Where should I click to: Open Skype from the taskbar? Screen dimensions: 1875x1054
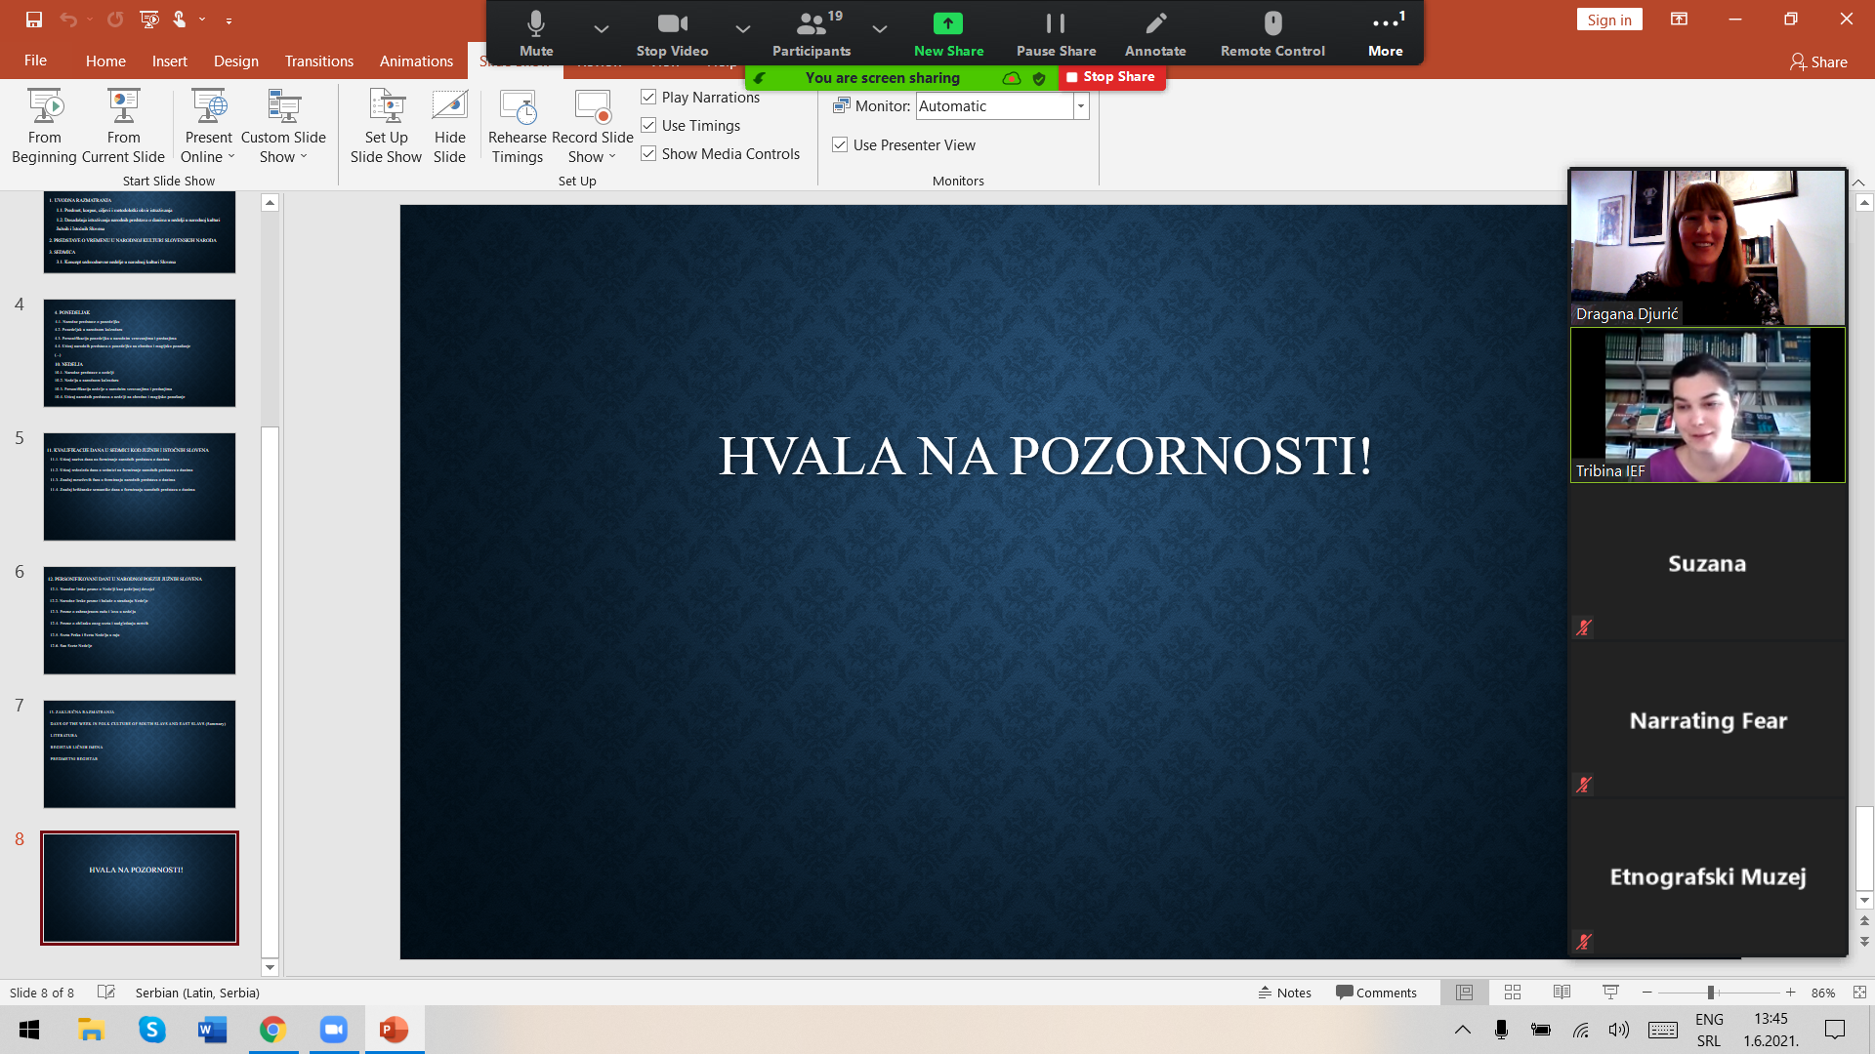coord(151,1030)
